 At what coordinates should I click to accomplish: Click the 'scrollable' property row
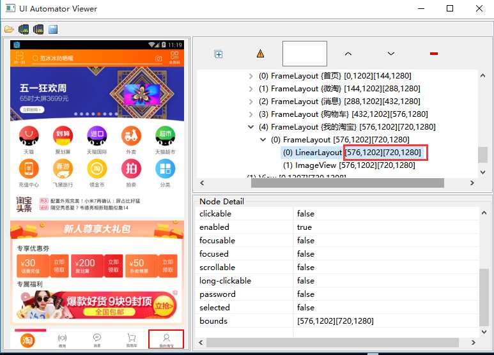click(337, 267)
